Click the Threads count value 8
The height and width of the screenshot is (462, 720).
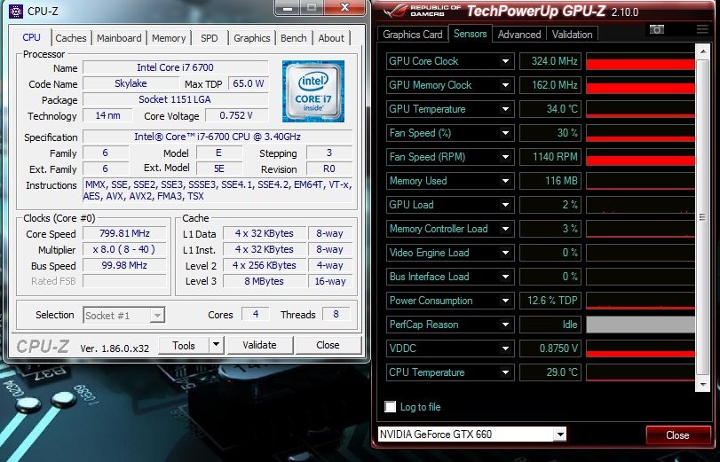336,314
